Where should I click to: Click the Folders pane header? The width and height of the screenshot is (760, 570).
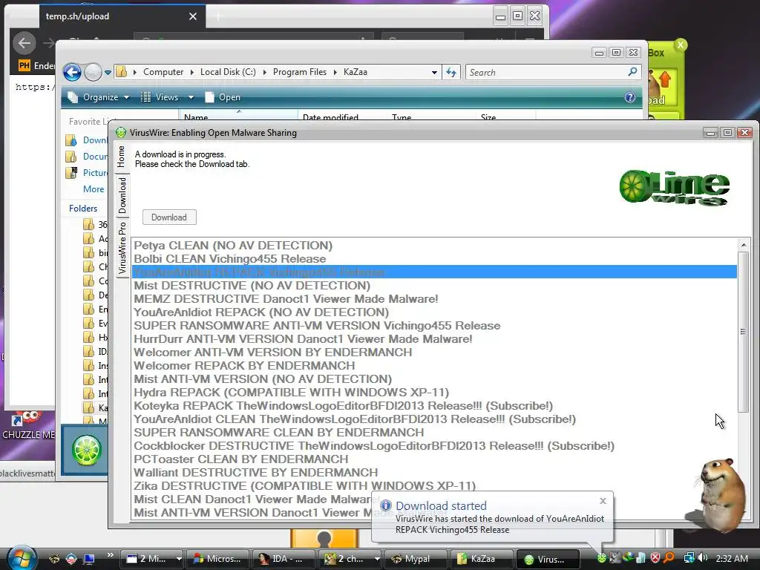(x=83, y=209)
